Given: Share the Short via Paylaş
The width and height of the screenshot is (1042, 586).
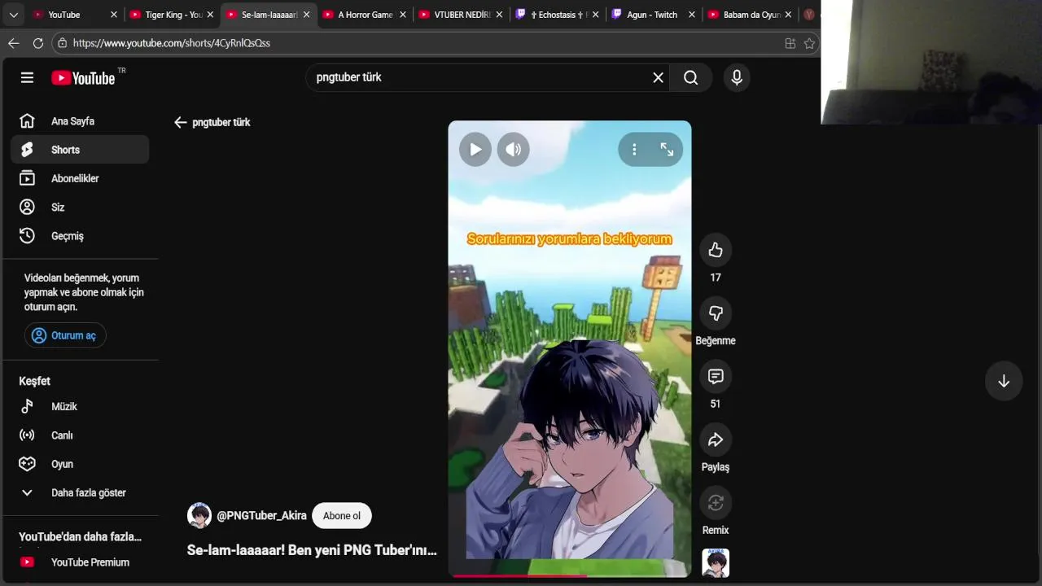Looking at the screenshot, I should (x=716, y=439).
